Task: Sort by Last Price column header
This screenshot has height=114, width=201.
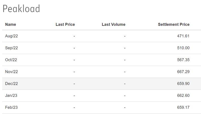Action: pyautogui.click(x=65, y=24)
